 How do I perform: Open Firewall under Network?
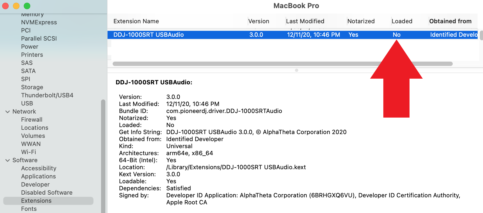(32, 120)
